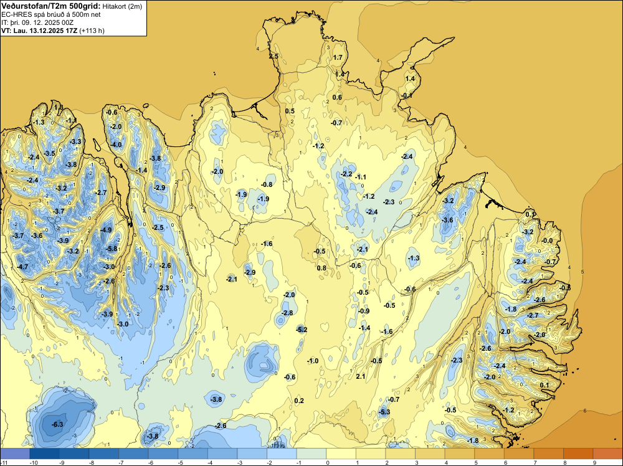Select the -5.2 temperature label

point(302,330)
